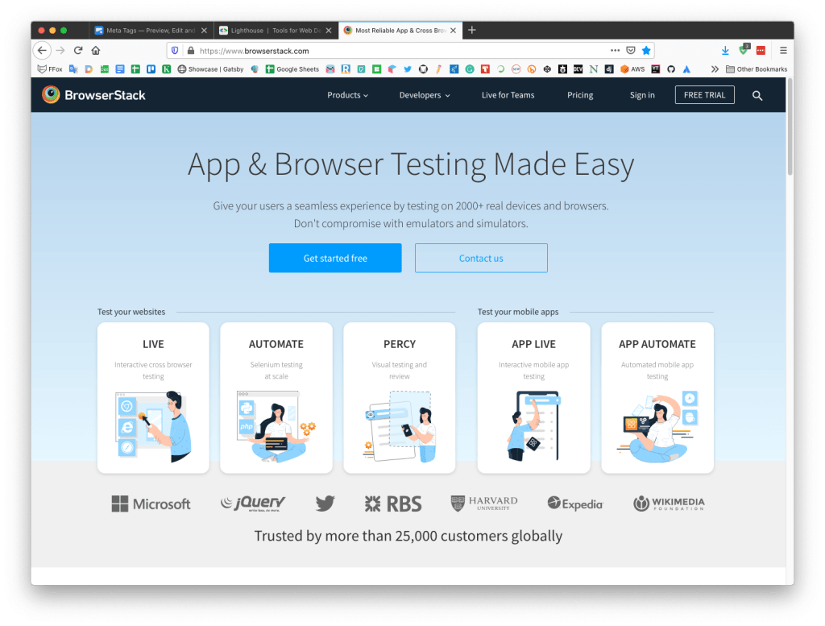Reload the page with the refresh icon

78,51
